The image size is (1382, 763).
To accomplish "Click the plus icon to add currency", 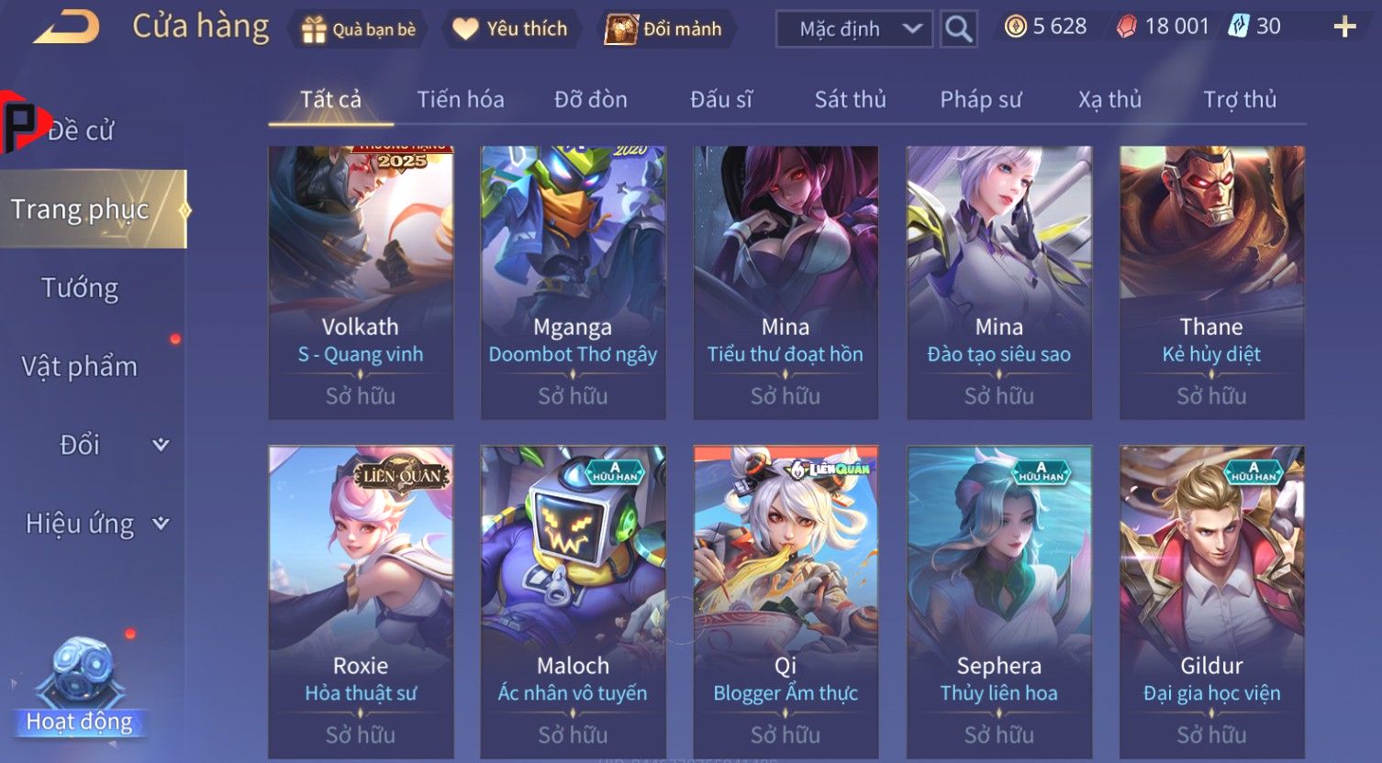I will 1344,27.
